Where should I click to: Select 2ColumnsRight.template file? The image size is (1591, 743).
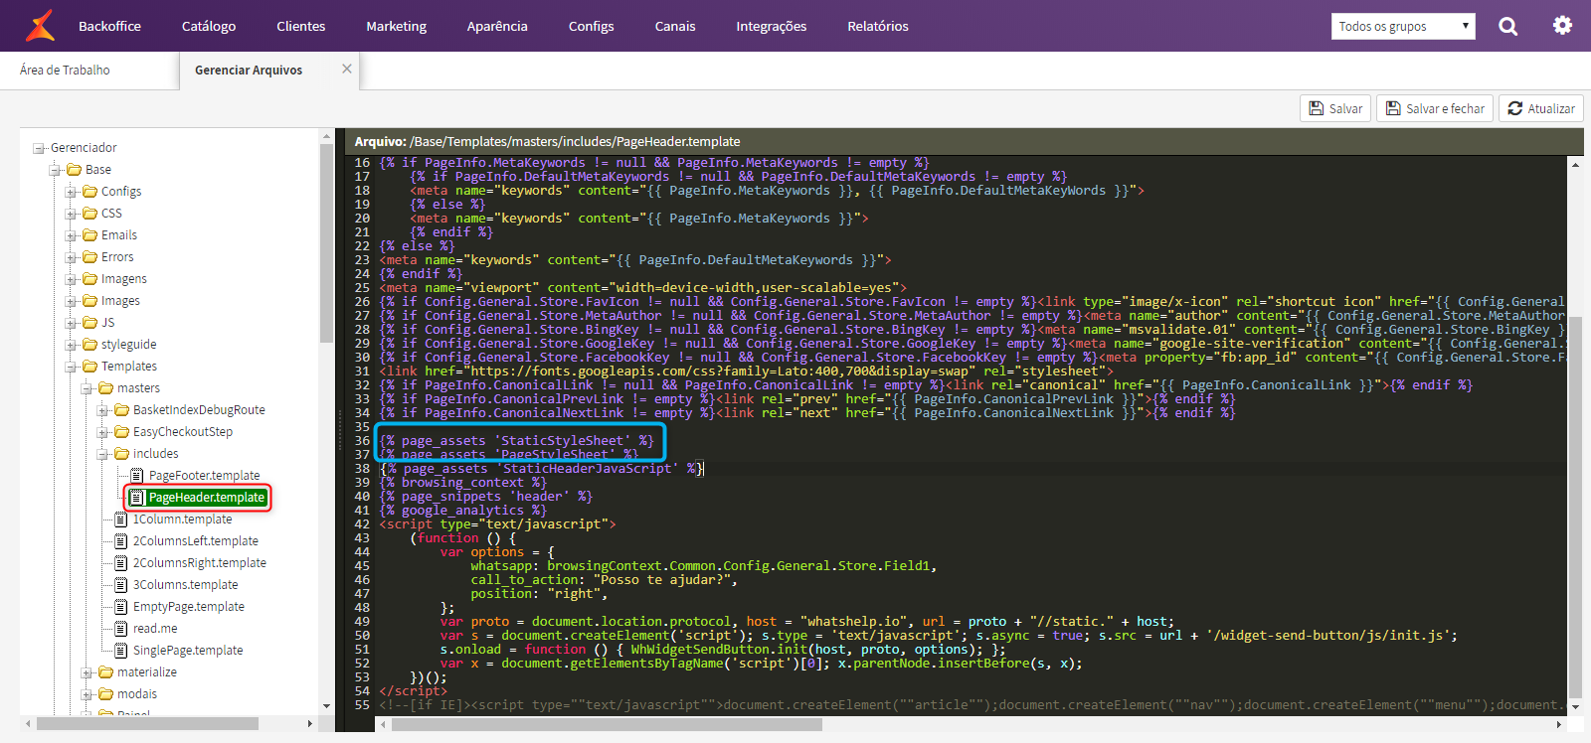(x=200, y=563)
